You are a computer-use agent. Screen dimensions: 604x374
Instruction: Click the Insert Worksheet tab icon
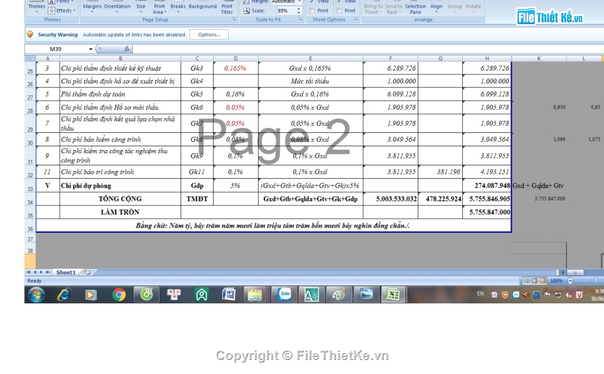pyautogui.click(x=88, y=272)
